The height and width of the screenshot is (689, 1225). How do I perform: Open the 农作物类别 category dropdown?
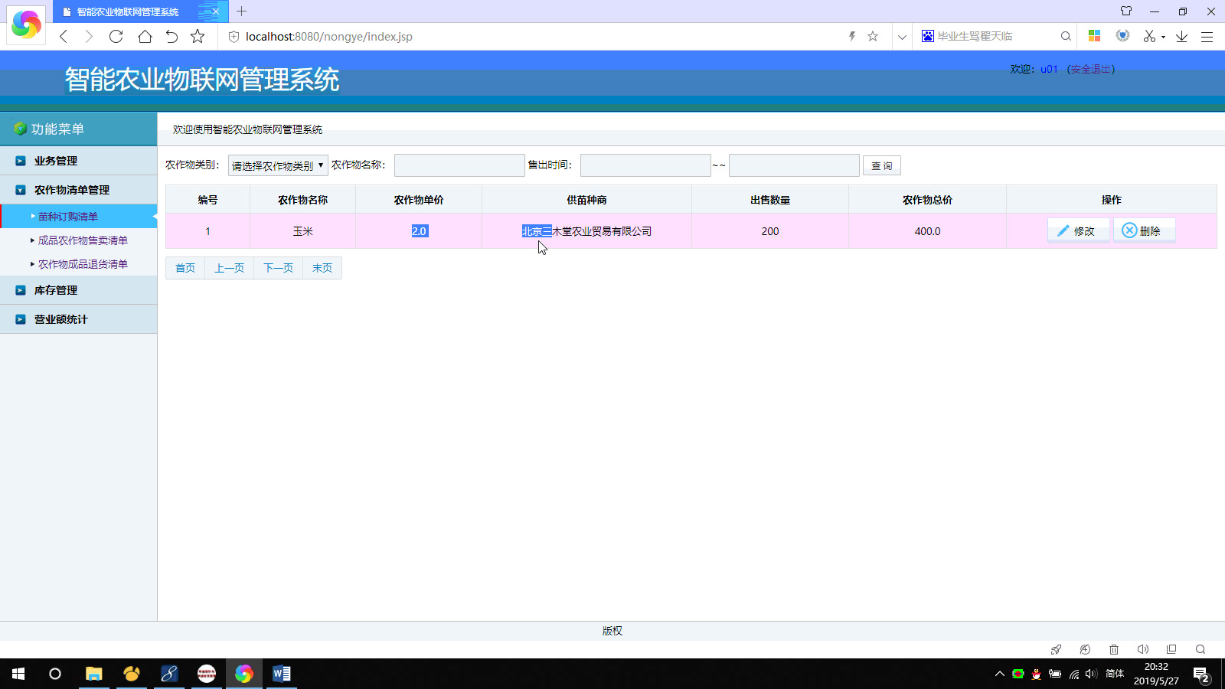pyautogui.click(x=277, y=165)
